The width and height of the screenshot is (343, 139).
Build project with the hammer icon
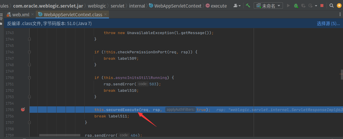point(248,6)
